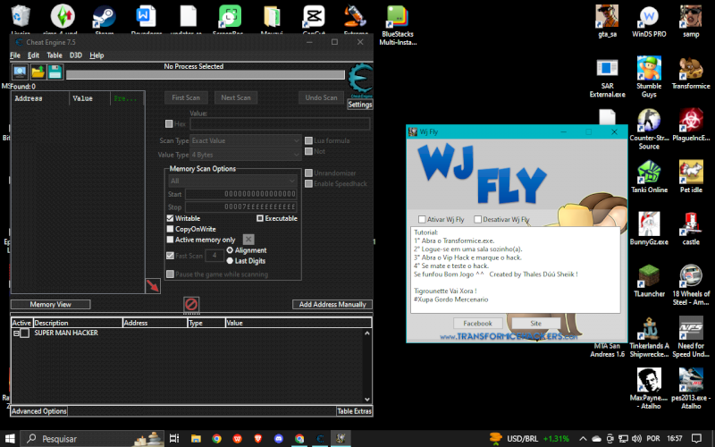This screenshot has width=715, height=447.
Task: Click the Windows Start button
Action: (x=10, y=438)
